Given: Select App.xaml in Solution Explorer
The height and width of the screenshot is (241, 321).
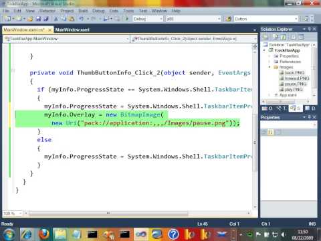Looking at the screenshot, I should pyautogui.click(x=288, y=95).
